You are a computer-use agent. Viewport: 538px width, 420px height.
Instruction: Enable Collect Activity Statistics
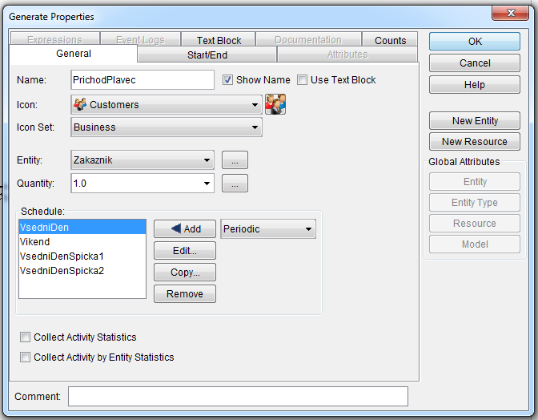pyautogui.click(x=26, y=337)
